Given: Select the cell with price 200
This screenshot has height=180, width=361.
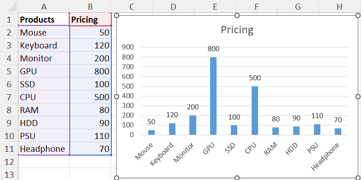Looking at the screenshot, I should 90,58.
